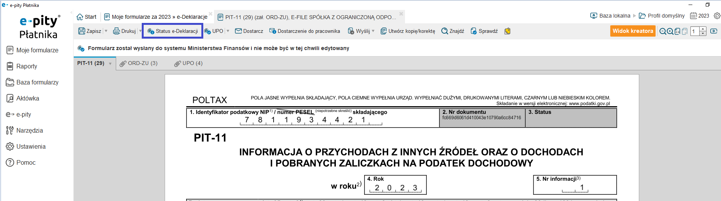Go to the Start tab
Image resolution: width=721 pixels, height=201 pixels.
[86, 17]
